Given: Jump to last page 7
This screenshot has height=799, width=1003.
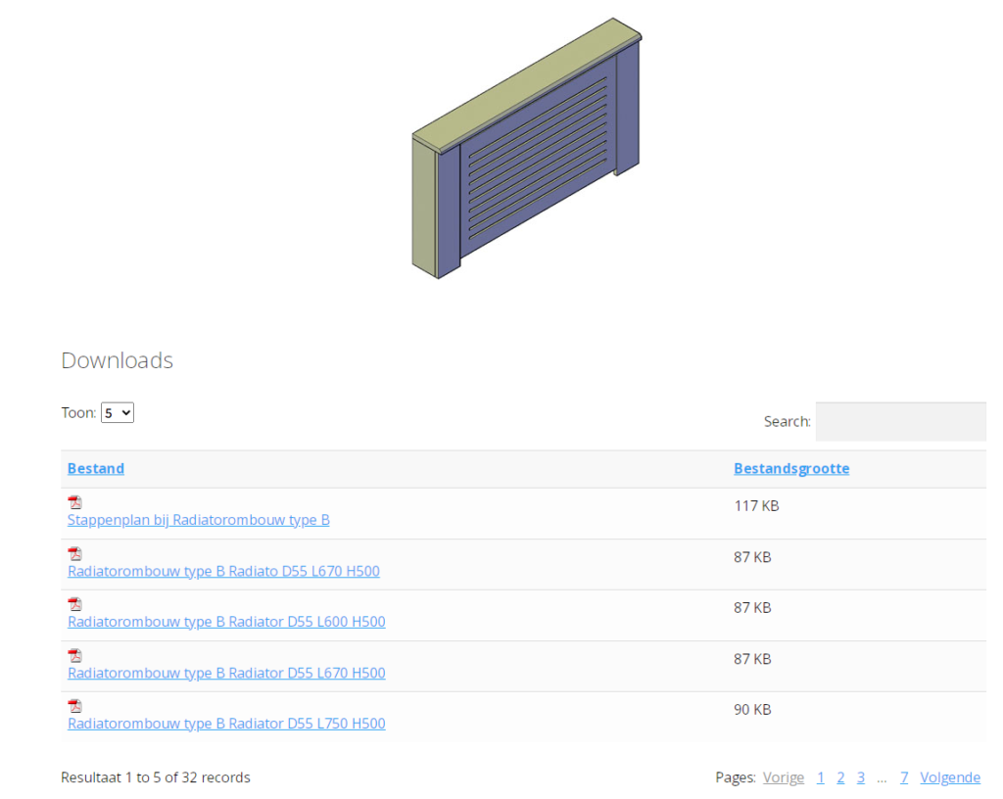Looking at the screenshot, I should pyautogui.click(x=904, y=777).
